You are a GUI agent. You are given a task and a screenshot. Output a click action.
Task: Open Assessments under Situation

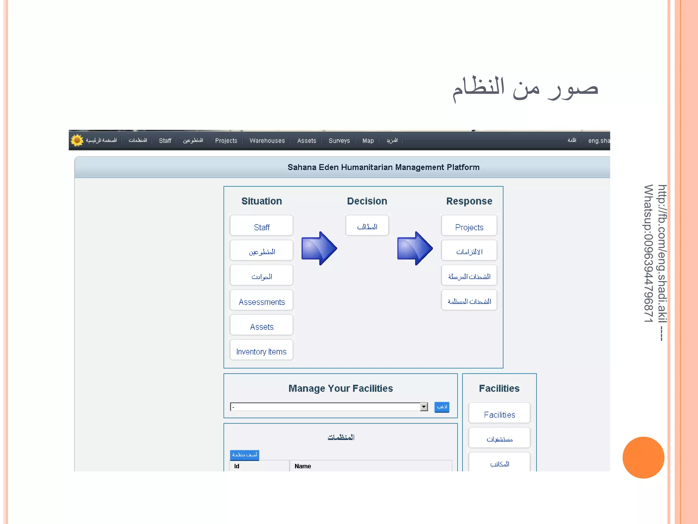[261, 300]
